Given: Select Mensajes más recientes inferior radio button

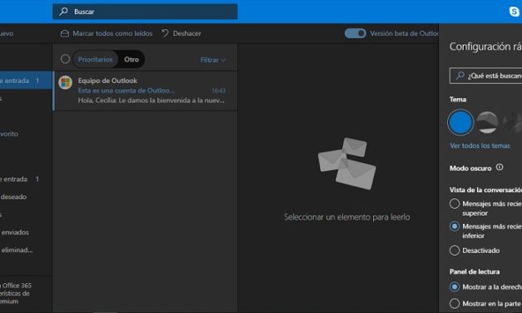Looking at the screenshot, I should [455, 226].
